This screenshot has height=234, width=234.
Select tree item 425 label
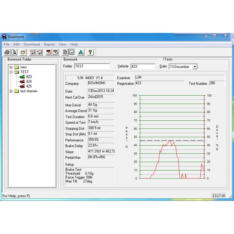[29, 86]
